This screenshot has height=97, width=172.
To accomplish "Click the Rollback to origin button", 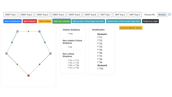I will 150,21.
